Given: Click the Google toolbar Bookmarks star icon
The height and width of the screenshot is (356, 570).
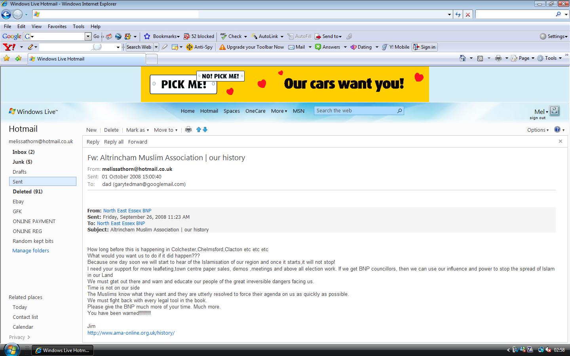Looking at the screenshot, I should point(147,36).
